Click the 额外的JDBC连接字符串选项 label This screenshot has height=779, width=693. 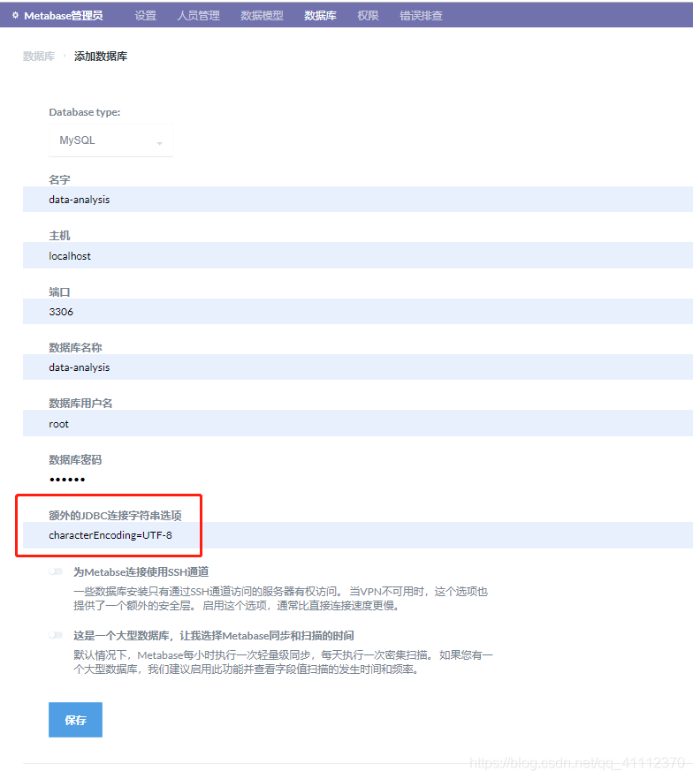point(115,516)
